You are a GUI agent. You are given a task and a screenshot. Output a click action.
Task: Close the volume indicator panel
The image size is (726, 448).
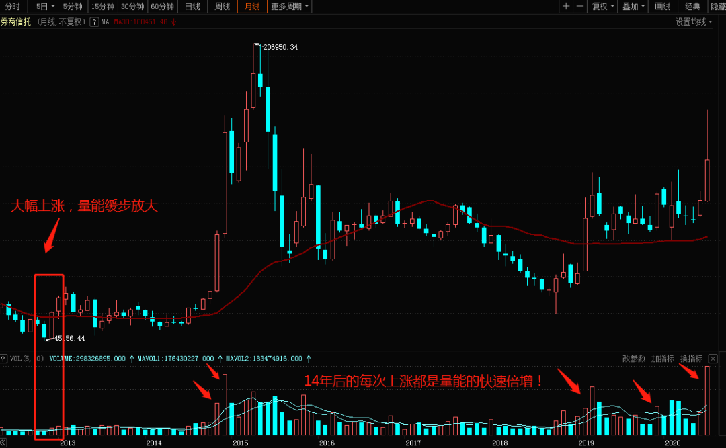tap(713, 359)
